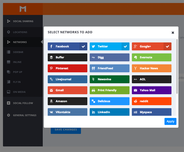This screenshot has width=184, height=152.
Task: Click the Evernote elephant icon
Action: coord(136,57)
